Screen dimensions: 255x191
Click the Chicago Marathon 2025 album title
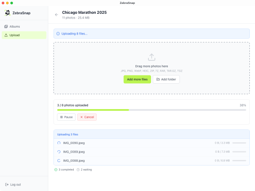pos(85,13)
